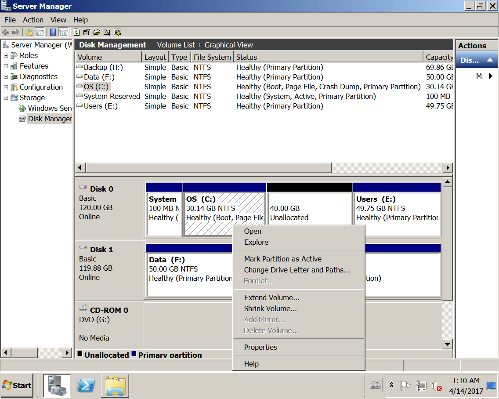This screenshot has width=499, height=399.
Task: Sort by the File System column header
Action: 212,57
